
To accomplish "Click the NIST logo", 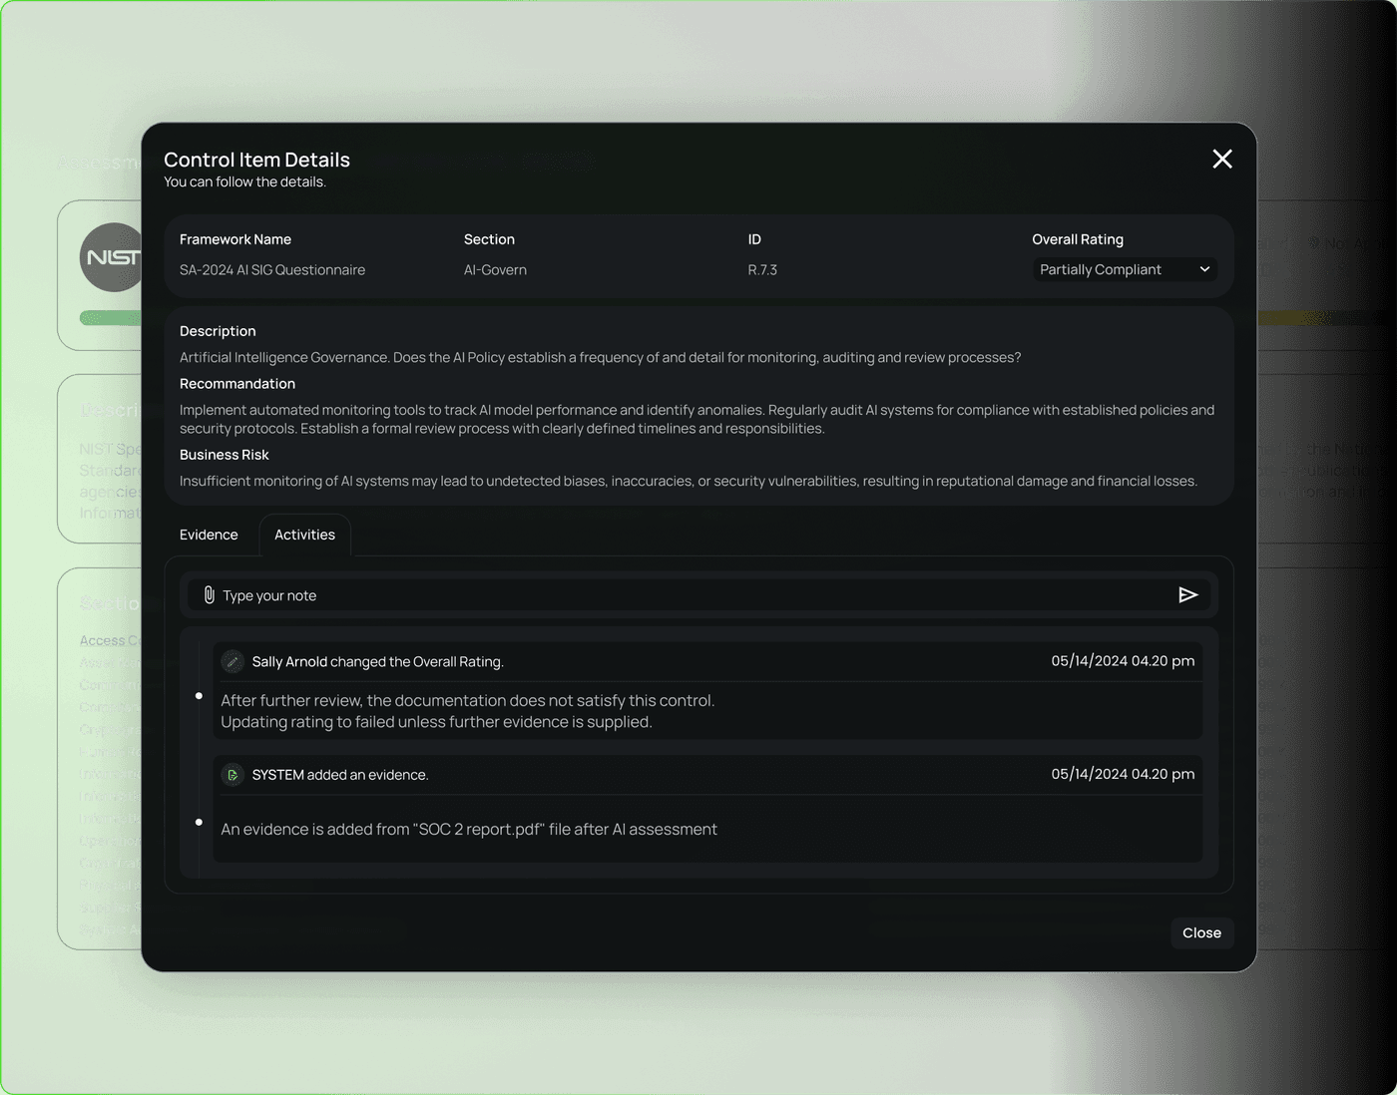I will pos(111,257).
